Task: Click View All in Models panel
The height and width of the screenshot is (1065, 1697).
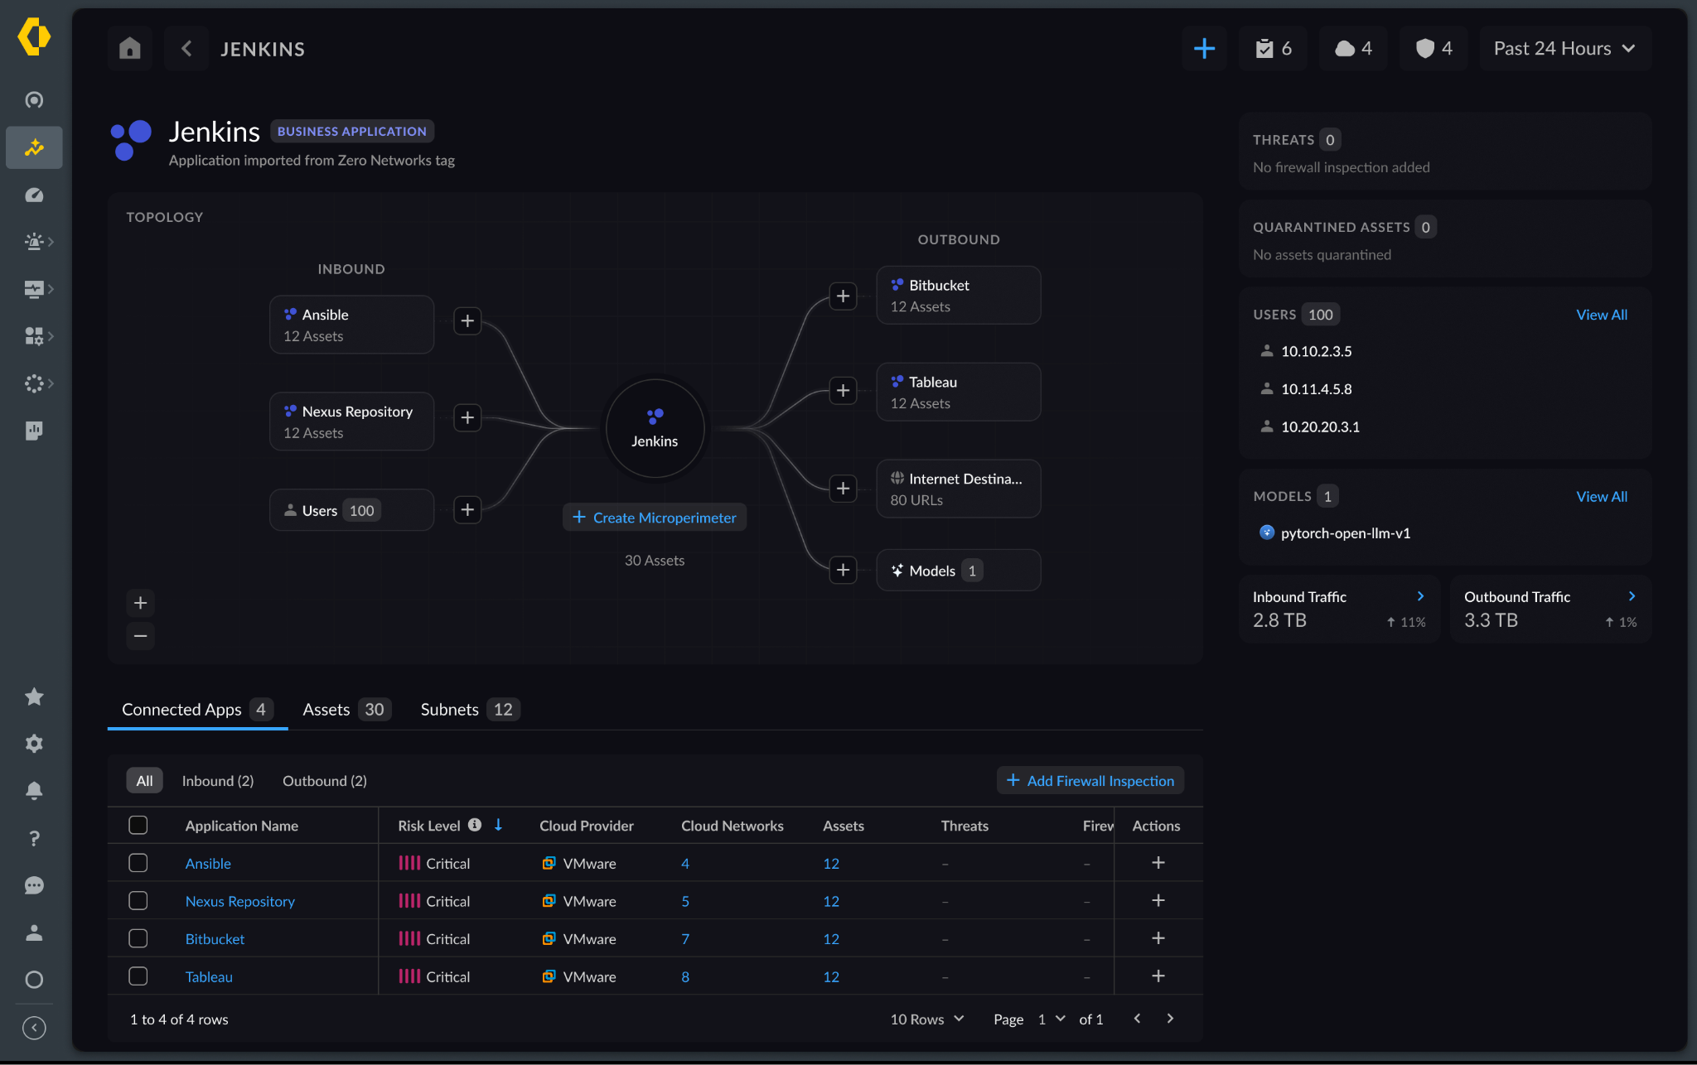Action: 1601,496
